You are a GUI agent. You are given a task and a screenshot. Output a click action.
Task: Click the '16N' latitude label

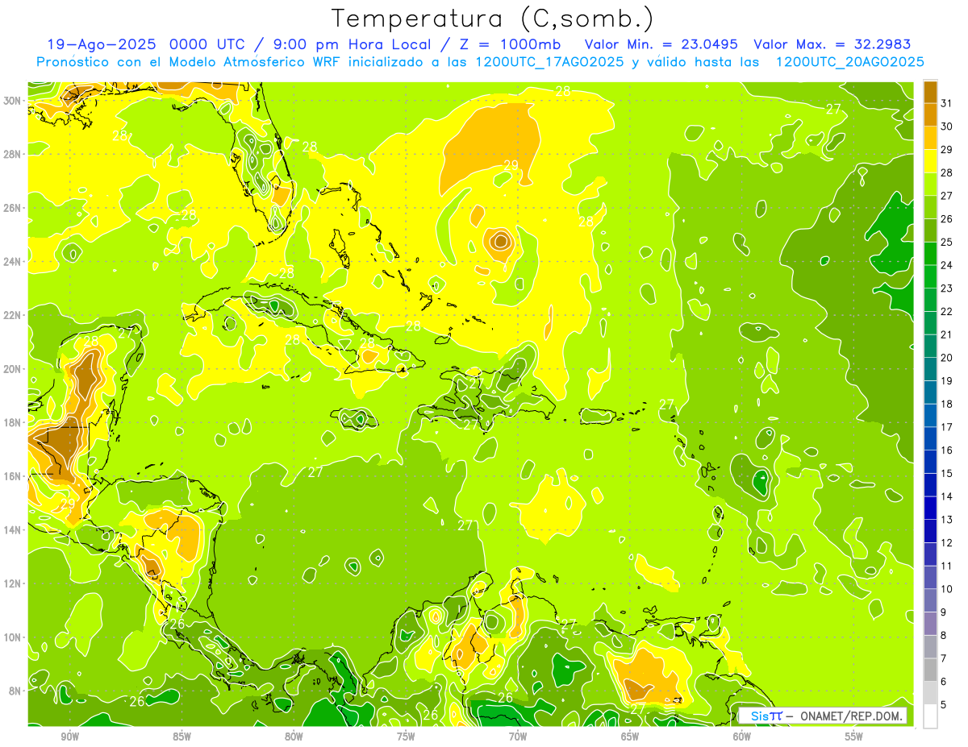point(13,475)
